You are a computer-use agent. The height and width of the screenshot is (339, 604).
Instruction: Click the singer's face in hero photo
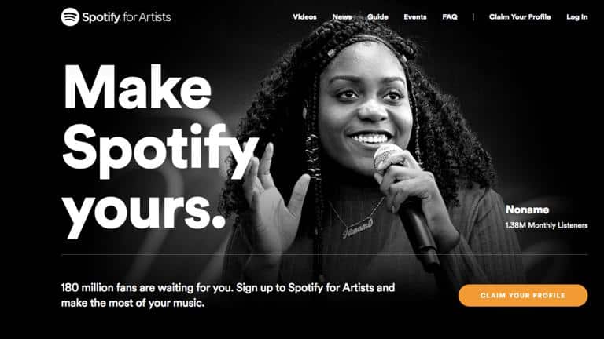click(x=364, y=111)
